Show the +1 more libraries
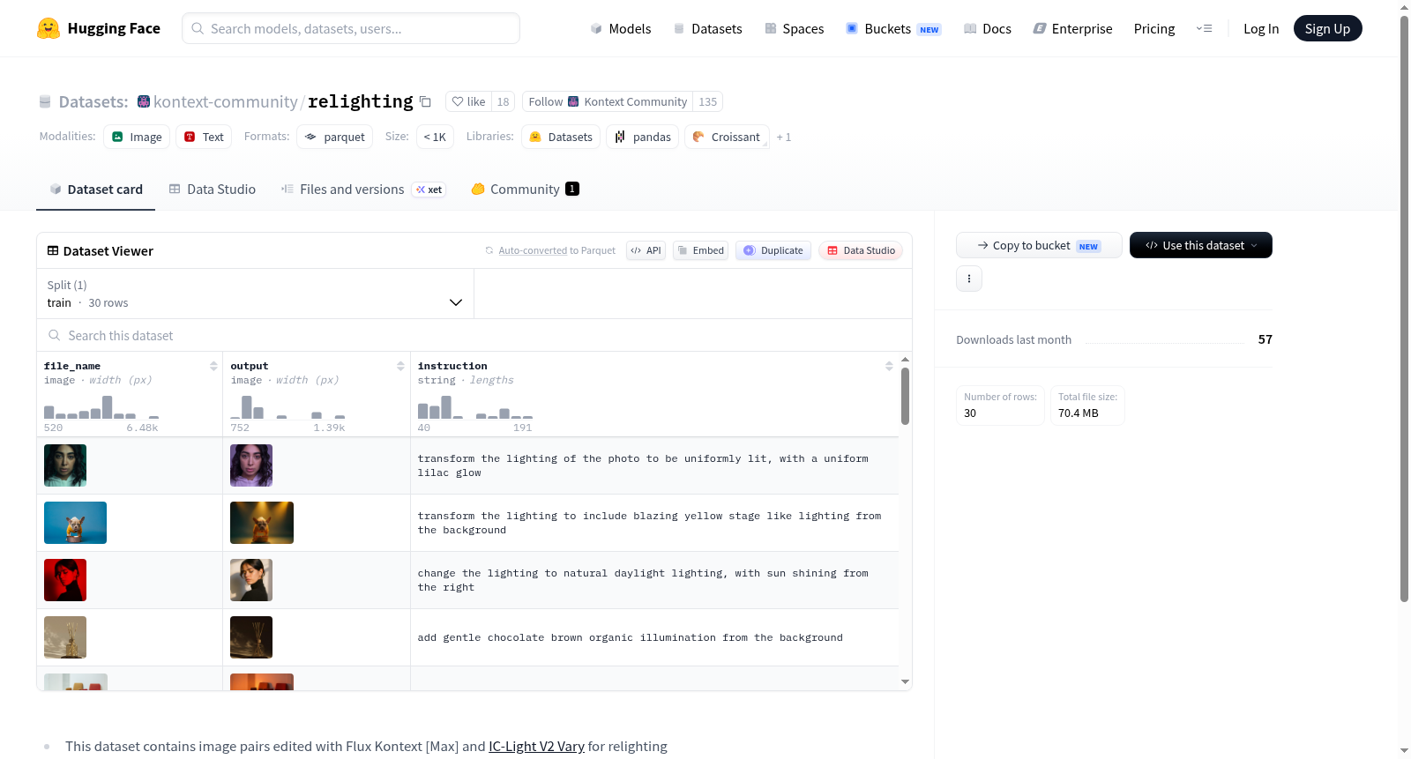This screenshot has width=1411, height=759. tap(784, 138)
